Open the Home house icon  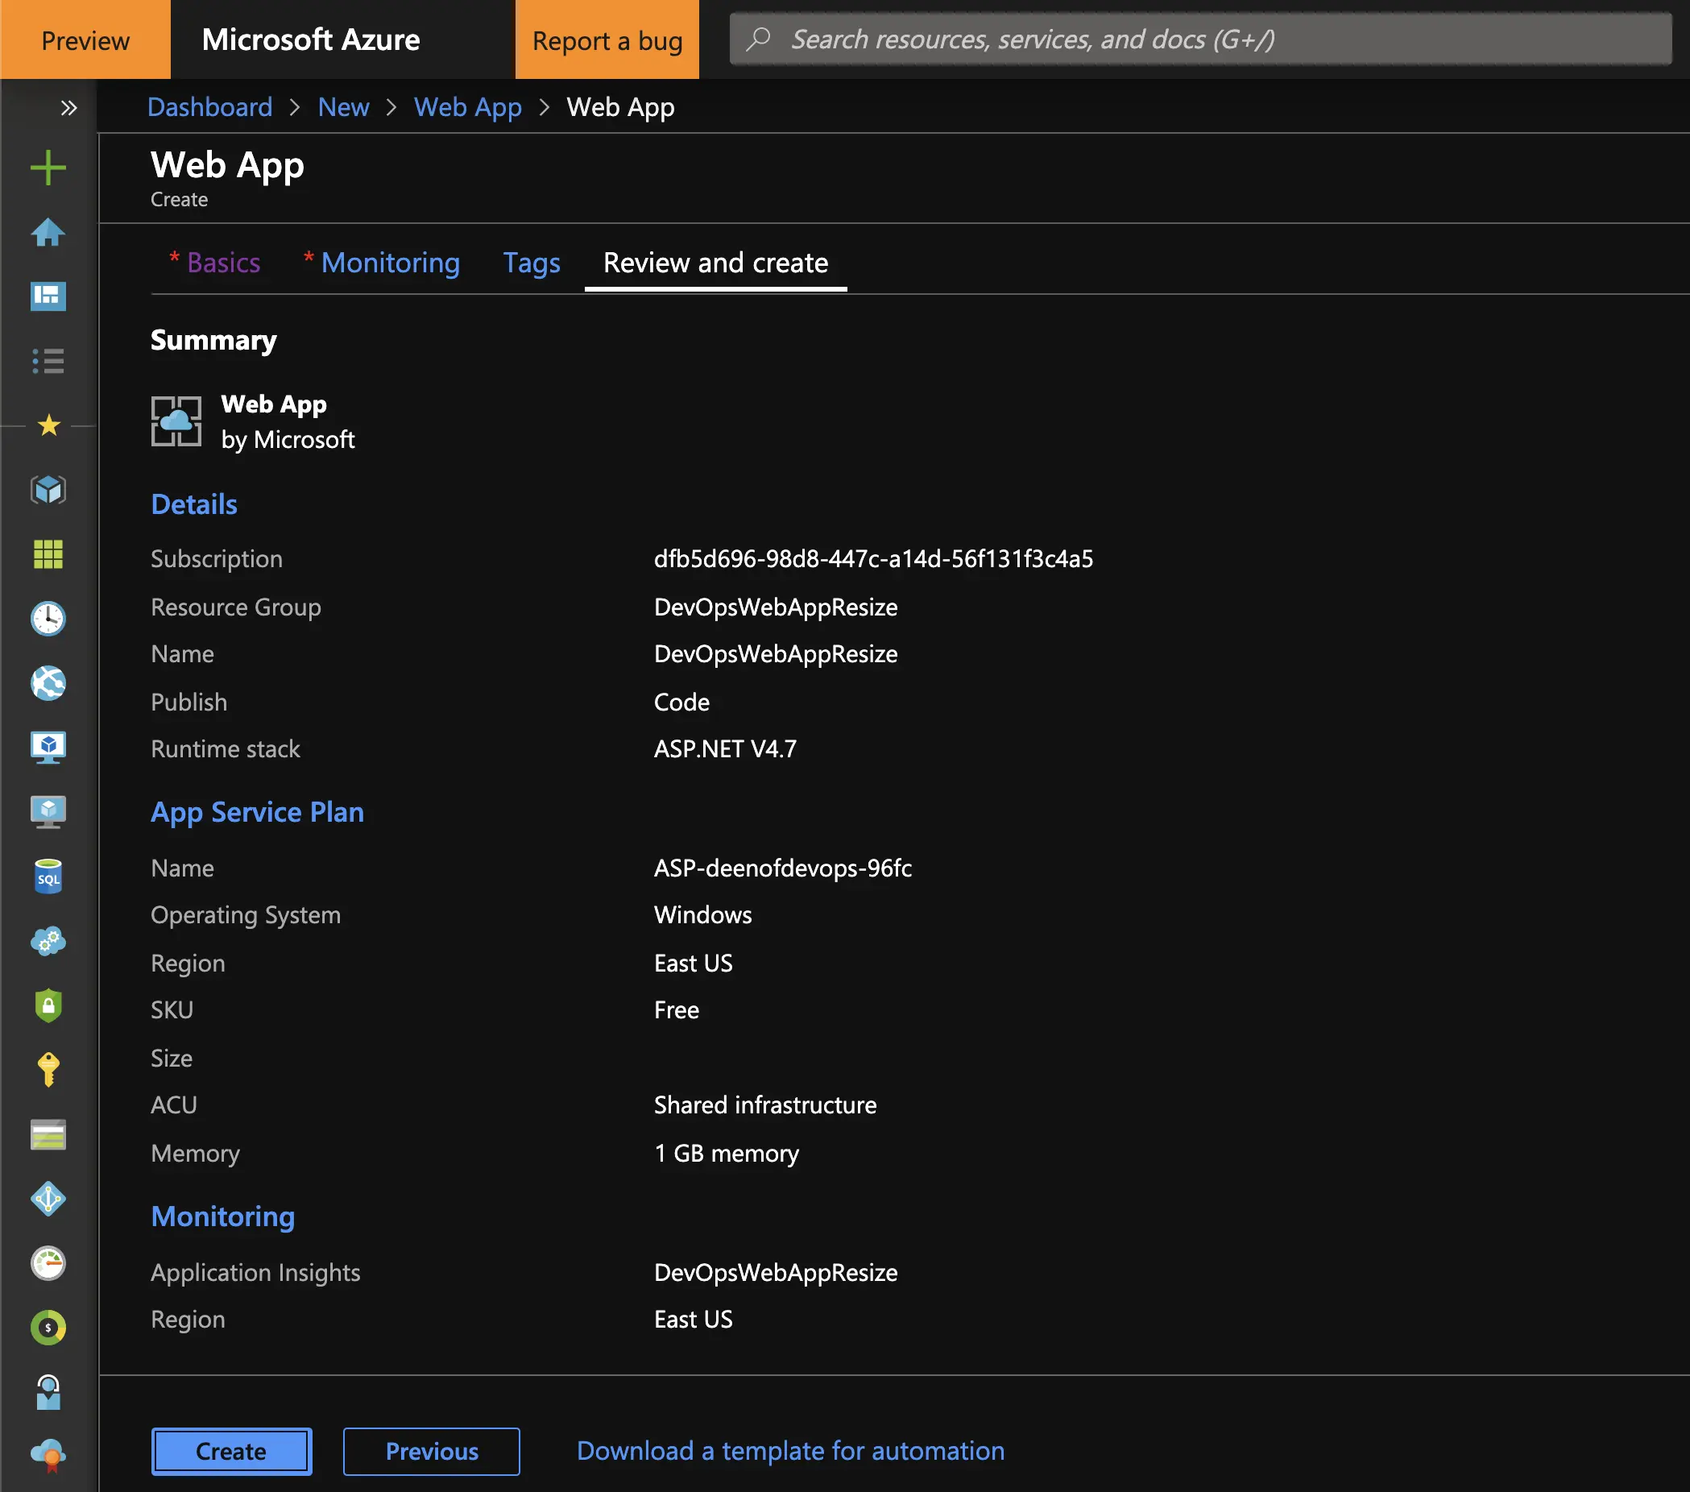pyautogui.click(x=48, y=232)
